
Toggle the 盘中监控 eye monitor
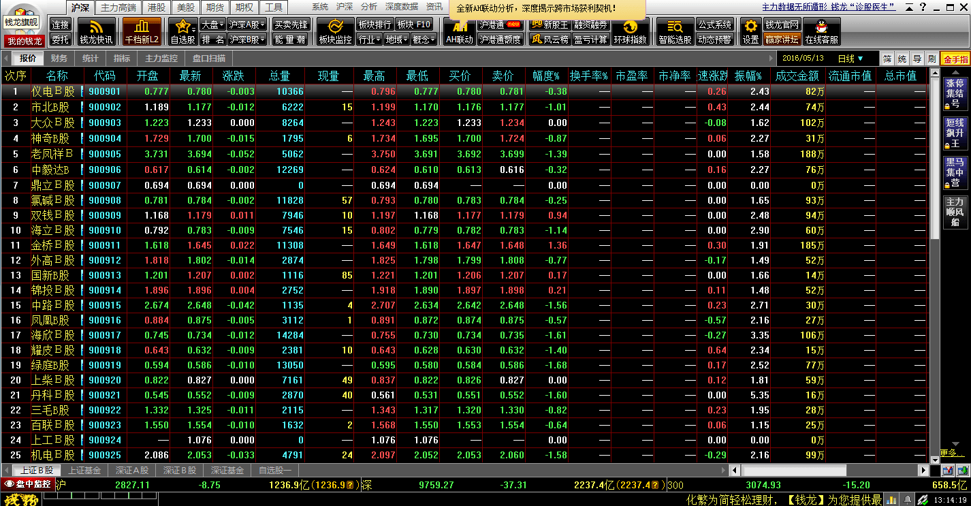[29, 484]
